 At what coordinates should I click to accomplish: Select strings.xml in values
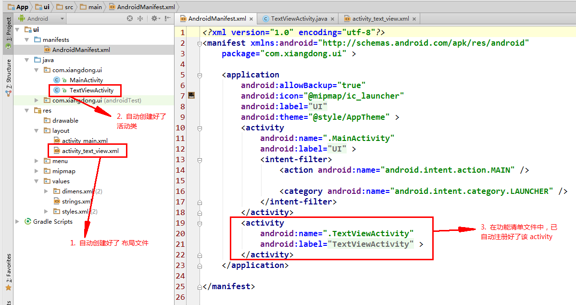76,202
